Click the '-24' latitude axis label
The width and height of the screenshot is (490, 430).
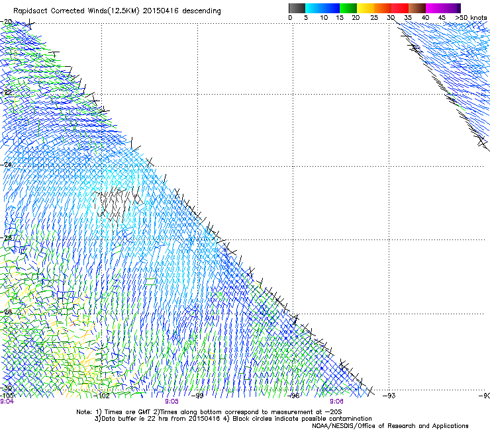click(6, 164)
